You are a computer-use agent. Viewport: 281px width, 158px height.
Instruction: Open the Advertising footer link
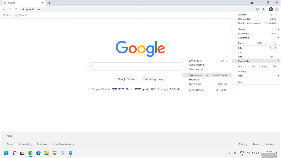(x=25, y=144)
